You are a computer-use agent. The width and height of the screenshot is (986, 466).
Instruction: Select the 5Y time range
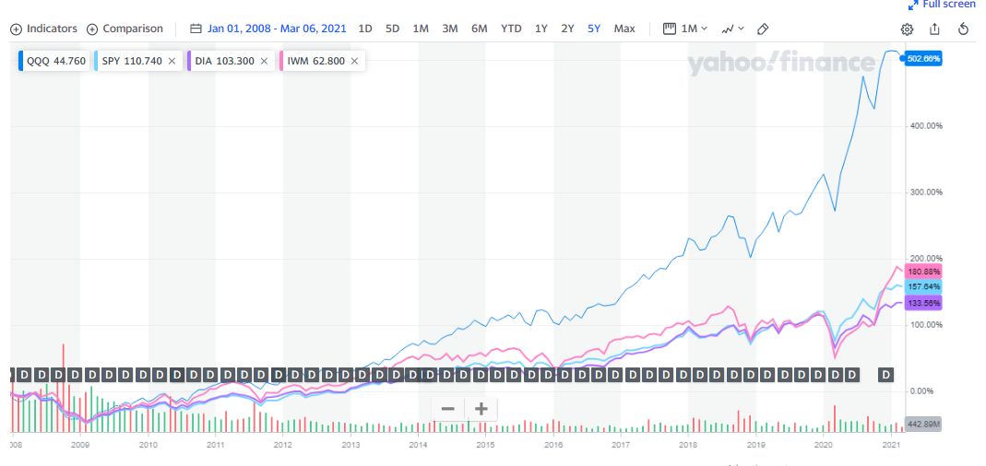point(594,29)
